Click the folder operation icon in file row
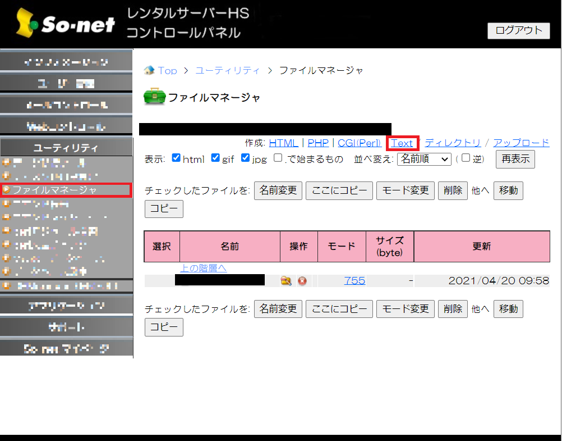The image size is (562, 441). [x=286, y=280]
